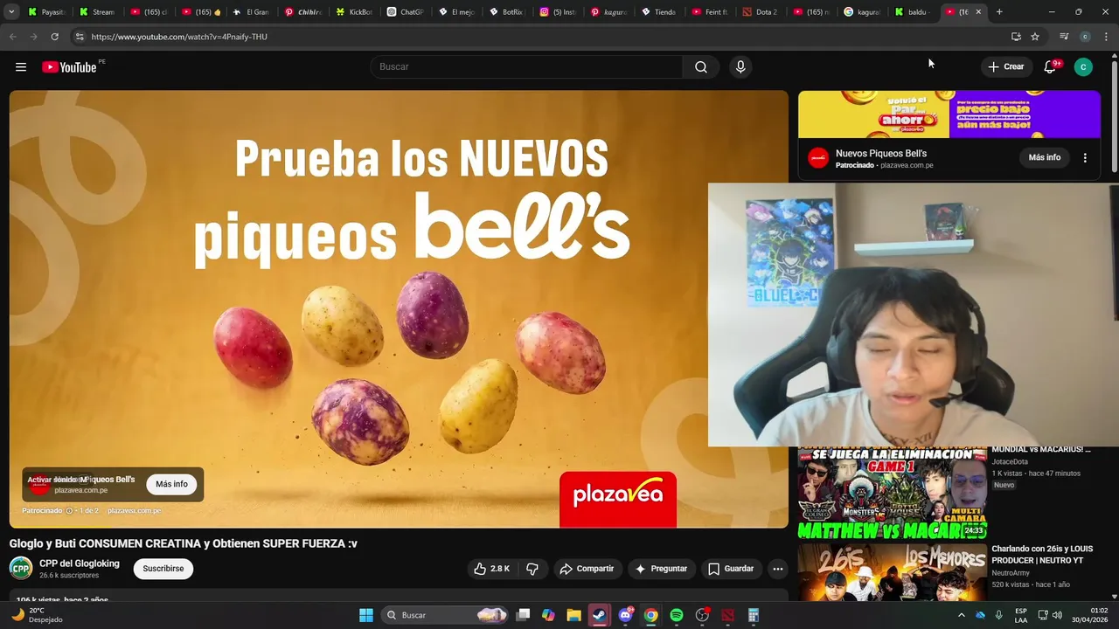Open Chrome's new tab button

[x=999, y=12]
